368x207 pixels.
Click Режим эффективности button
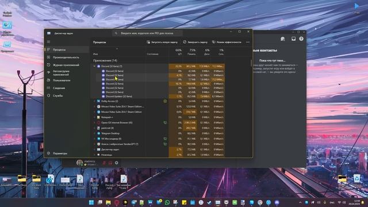227,42
